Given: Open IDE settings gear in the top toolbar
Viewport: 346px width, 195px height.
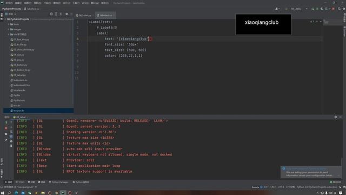Looking at the screenshot, I should click(x=344, y=9).
